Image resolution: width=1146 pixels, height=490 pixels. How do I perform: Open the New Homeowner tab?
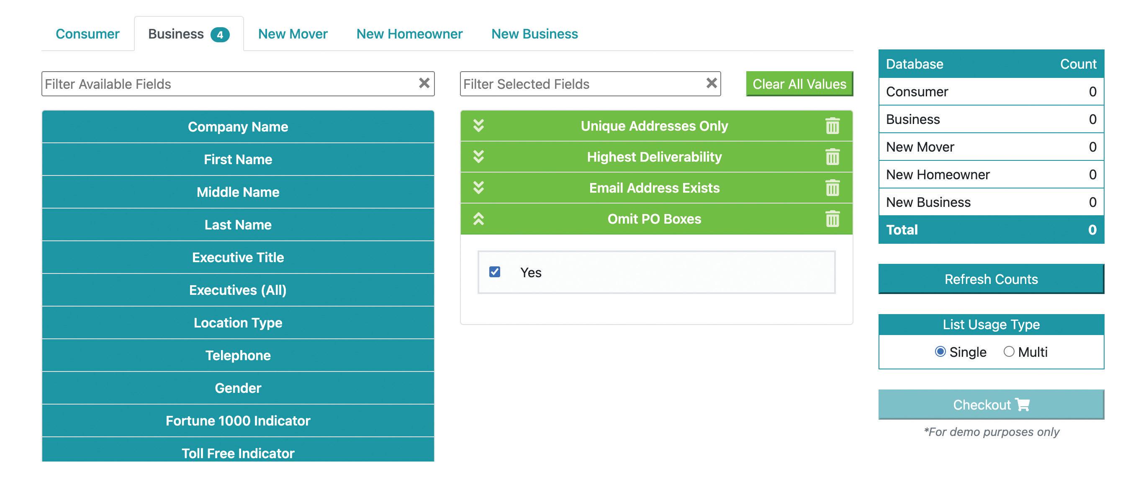coord(409,34)
